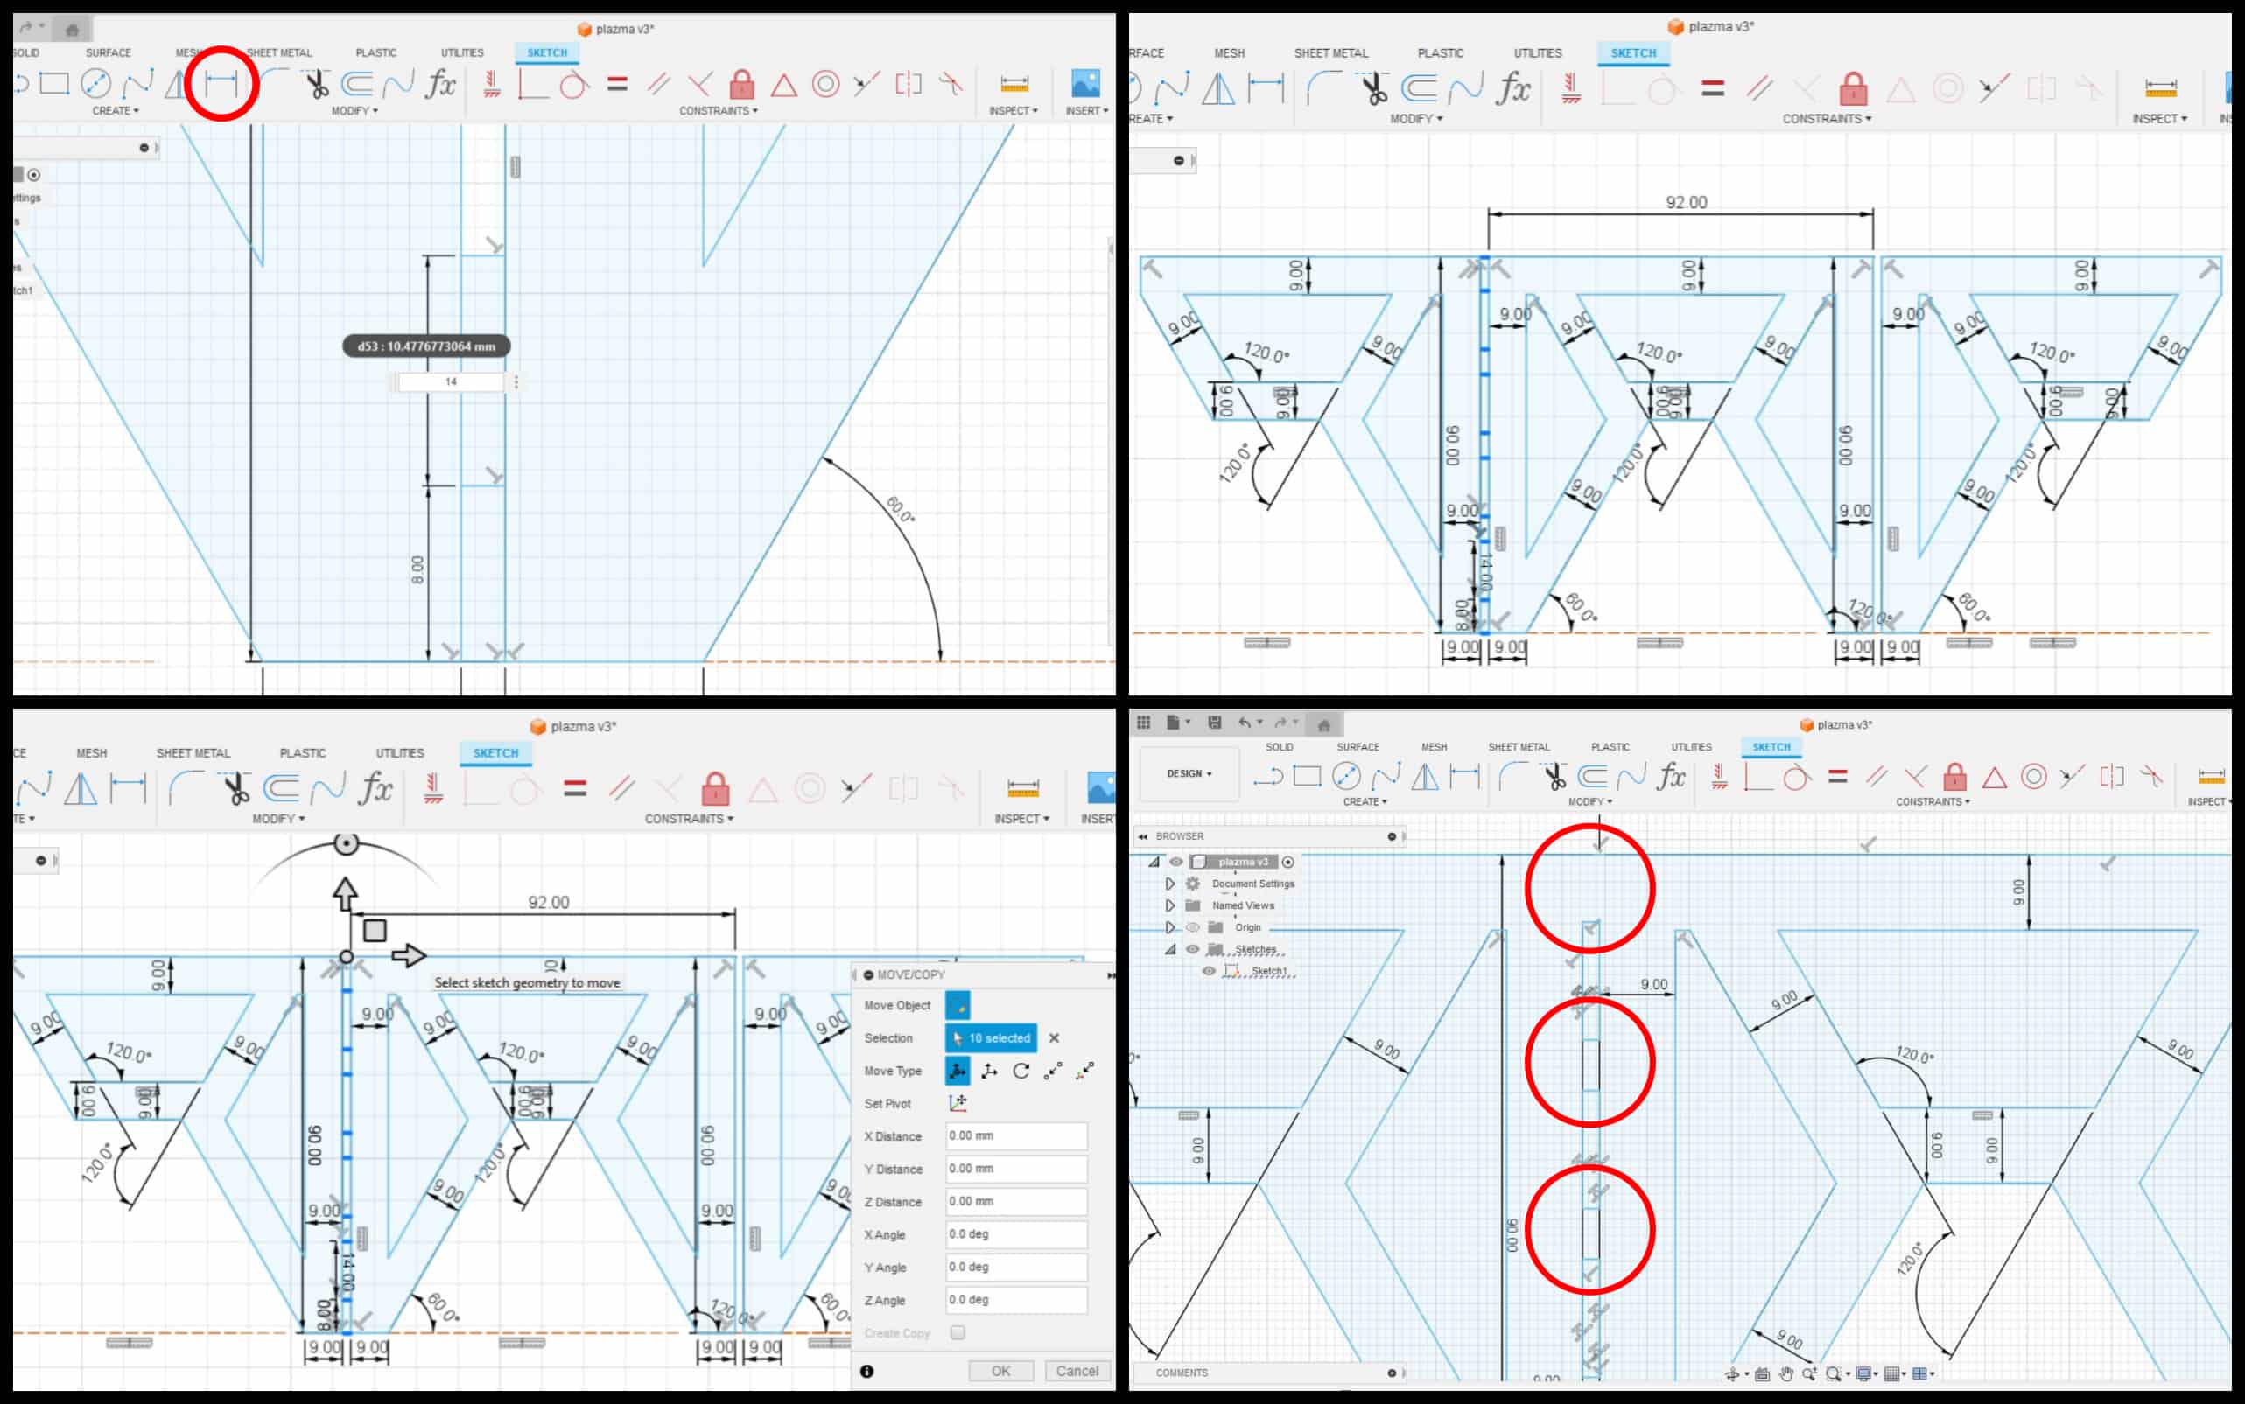Click the Set Pivot icon
Screen dimensions: 2245x1404
click(958, 1103)
